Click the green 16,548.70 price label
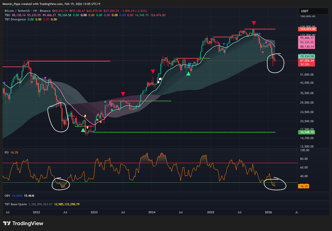Screen dimensions: 332x231 coord(307,133)
